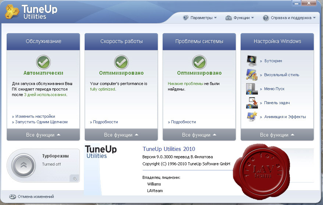Image resolution: width=323 pixels, height=205 pixels.
Task: Click the TuneUp Utilities honeycomb logo icon
Action: click(x=12, y=12)
